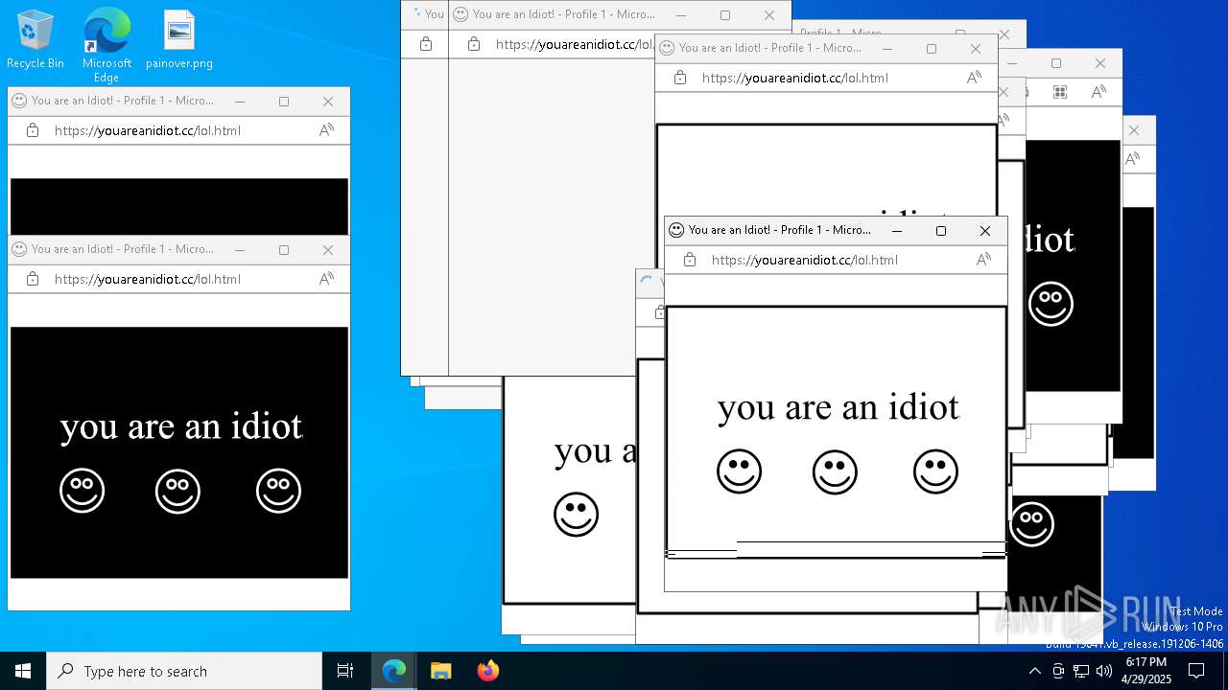Screen dimensions: 1228x690
Task: Open the Recycle Bin desktop icon
Action: point(35,40)
